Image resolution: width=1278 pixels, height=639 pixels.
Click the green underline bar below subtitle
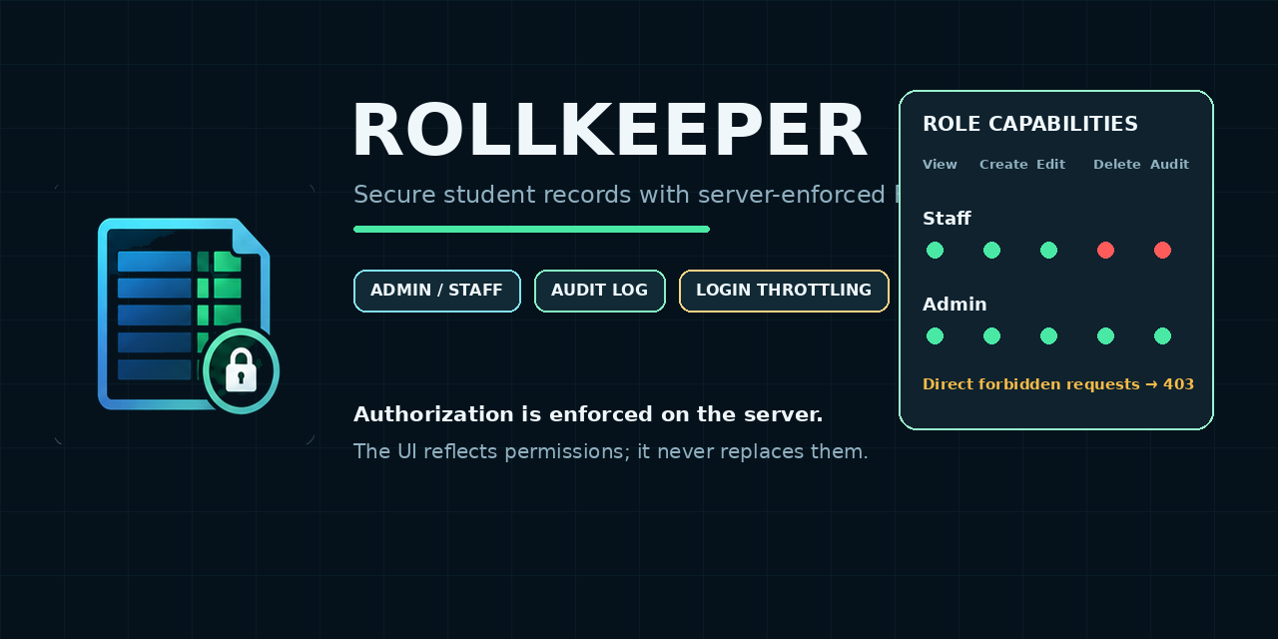click(532, 230)
